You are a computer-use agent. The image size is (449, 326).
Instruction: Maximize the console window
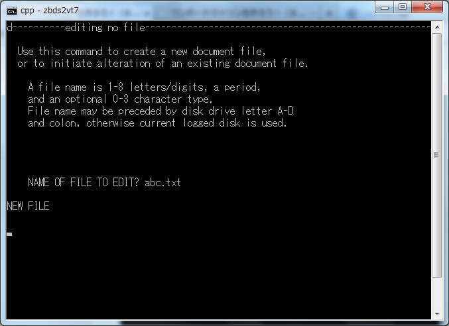point(403,7)
